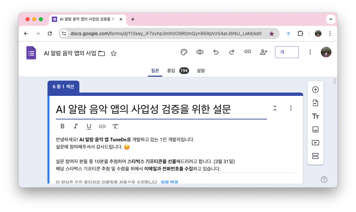Go back to previous page

pyautogui.click(x=26, y=34)
